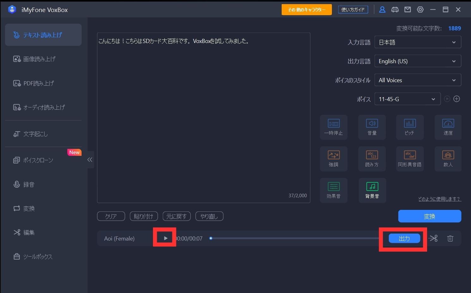Click the 一時停止 pause insert icon
Image resolution: width=471 pixels, height=293 pixels.
(x=333, y=127)
